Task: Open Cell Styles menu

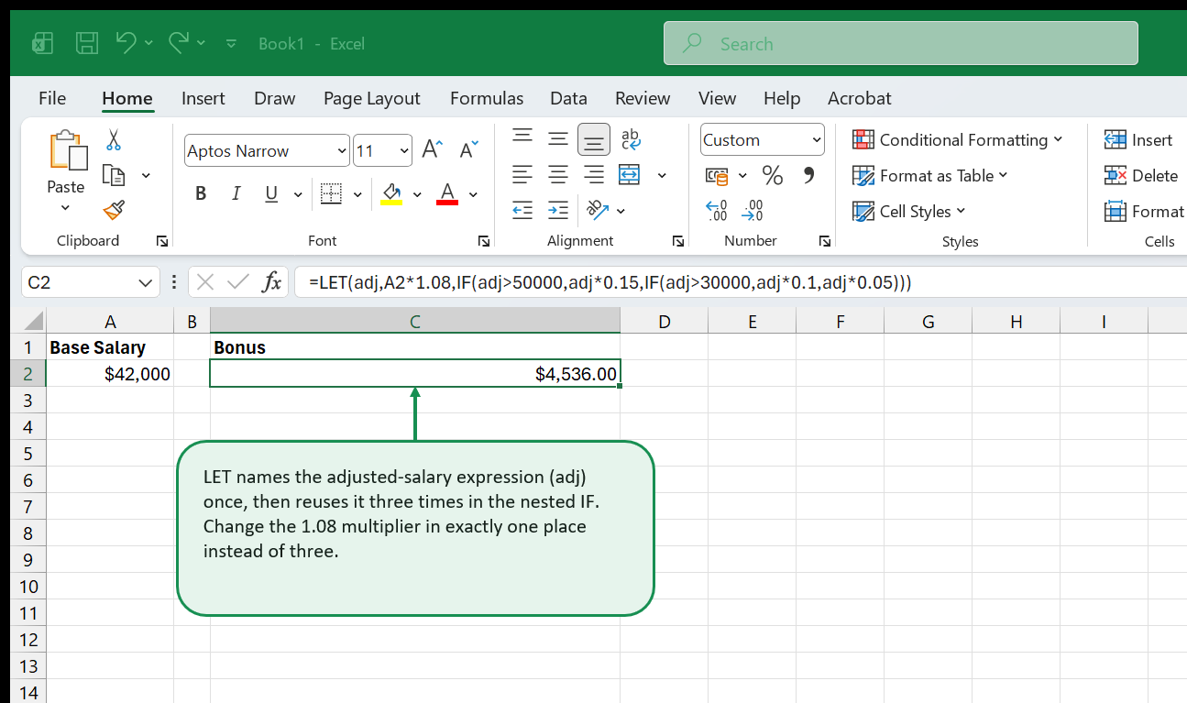Action: [x=909, y=211]
